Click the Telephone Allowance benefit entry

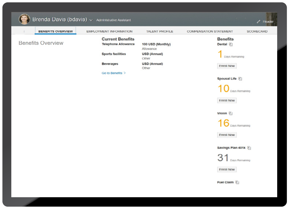click(118, 44)
